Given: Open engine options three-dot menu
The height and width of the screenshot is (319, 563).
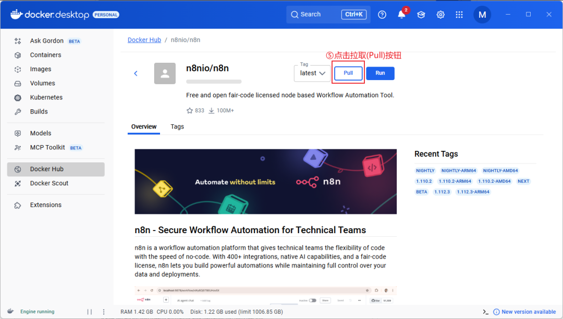Looking at the screenshot, I should pyautogui.click(x=104, y=312).
